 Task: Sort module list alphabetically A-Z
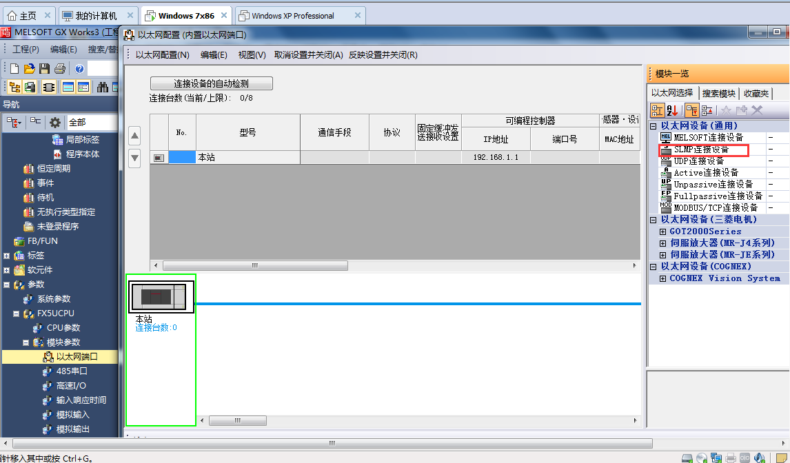click(x=672, y=110)
